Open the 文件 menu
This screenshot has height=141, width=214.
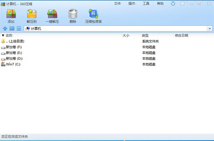tap(117, 4)
